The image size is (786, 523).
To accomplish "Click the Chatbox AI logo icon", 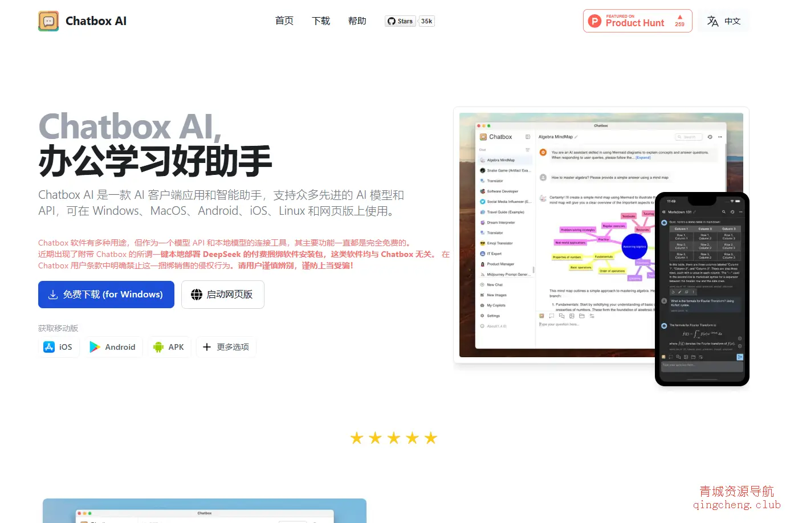I will coord(48,21).
